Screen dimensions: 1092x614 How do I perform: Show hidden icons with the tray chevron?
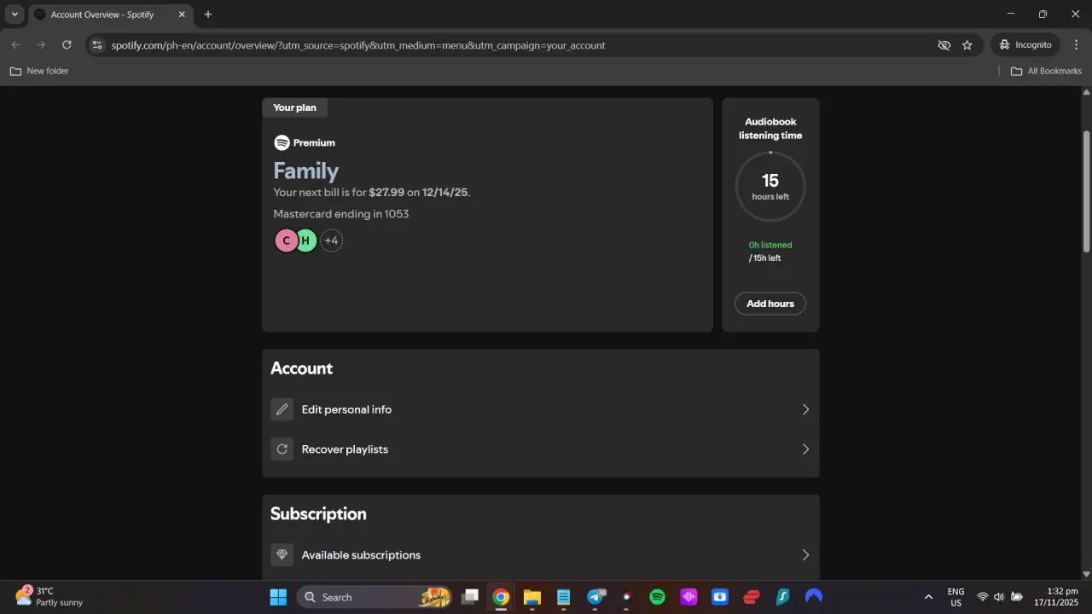tap(928, 597)
